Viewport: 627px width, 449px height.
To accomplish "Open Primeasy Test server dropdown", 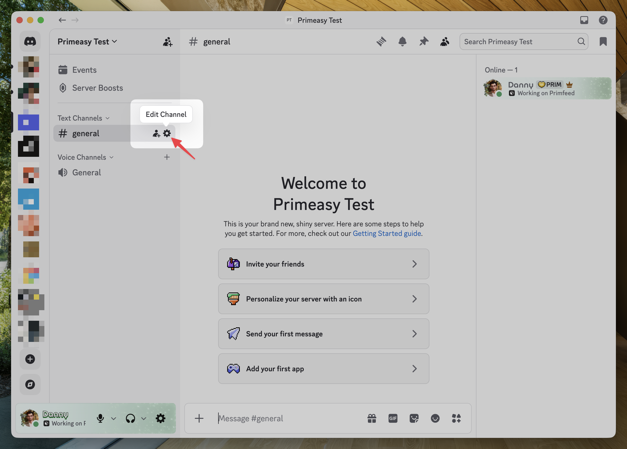I will click(87, 42).
